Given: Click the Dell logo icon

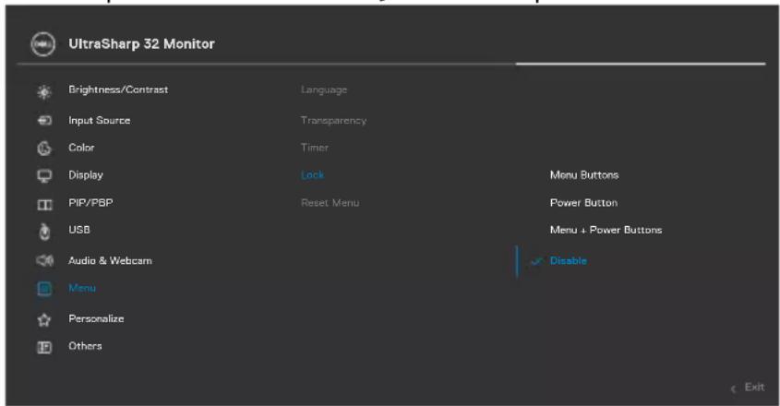Looking at the screenshot, I should tap(43, 44).
